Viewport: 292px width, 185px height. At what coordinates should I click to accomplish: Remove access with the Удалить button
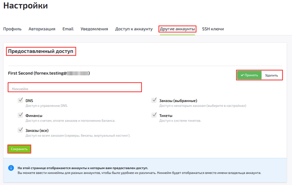pos(271,75)
